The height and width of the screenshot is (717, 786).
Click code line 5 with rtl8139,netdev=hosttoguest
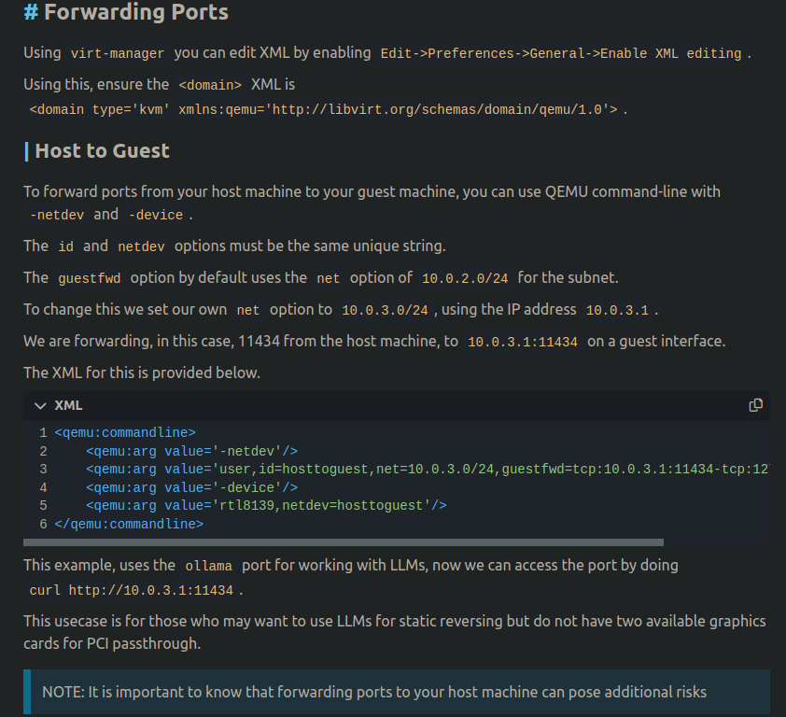coord(266,505)
